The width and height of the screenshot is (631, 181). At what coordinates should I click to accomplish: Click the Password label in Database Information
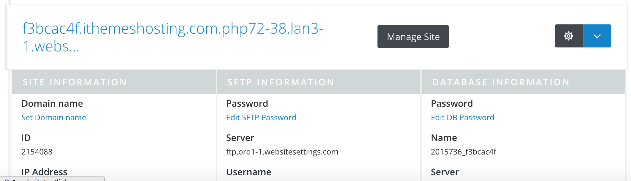tap(452, 103)
